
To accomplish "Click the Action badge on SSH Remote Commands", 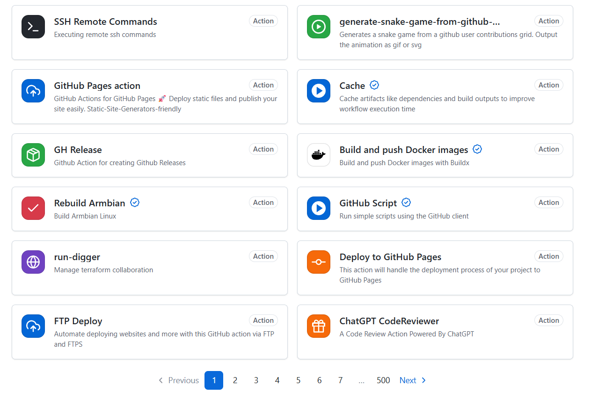I will point(263,21).
